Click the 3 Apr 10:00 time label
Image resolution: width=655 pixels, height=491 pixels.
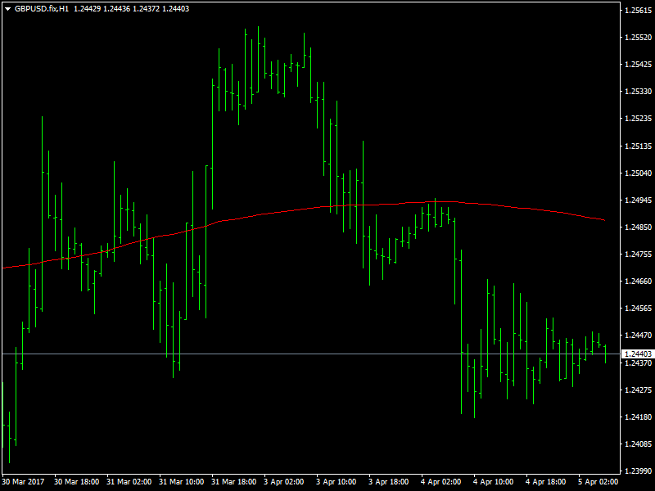[x=337, y=482]
